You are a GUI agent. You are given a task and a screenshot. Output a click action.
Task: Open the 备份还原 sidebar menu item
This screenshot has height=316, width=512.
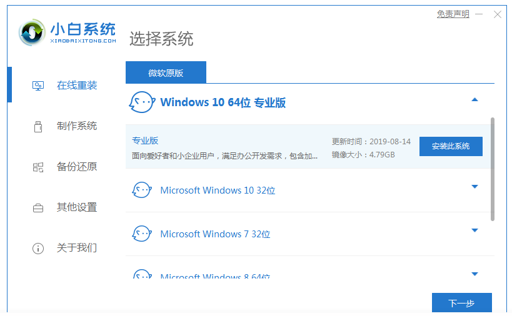[77, 167]
